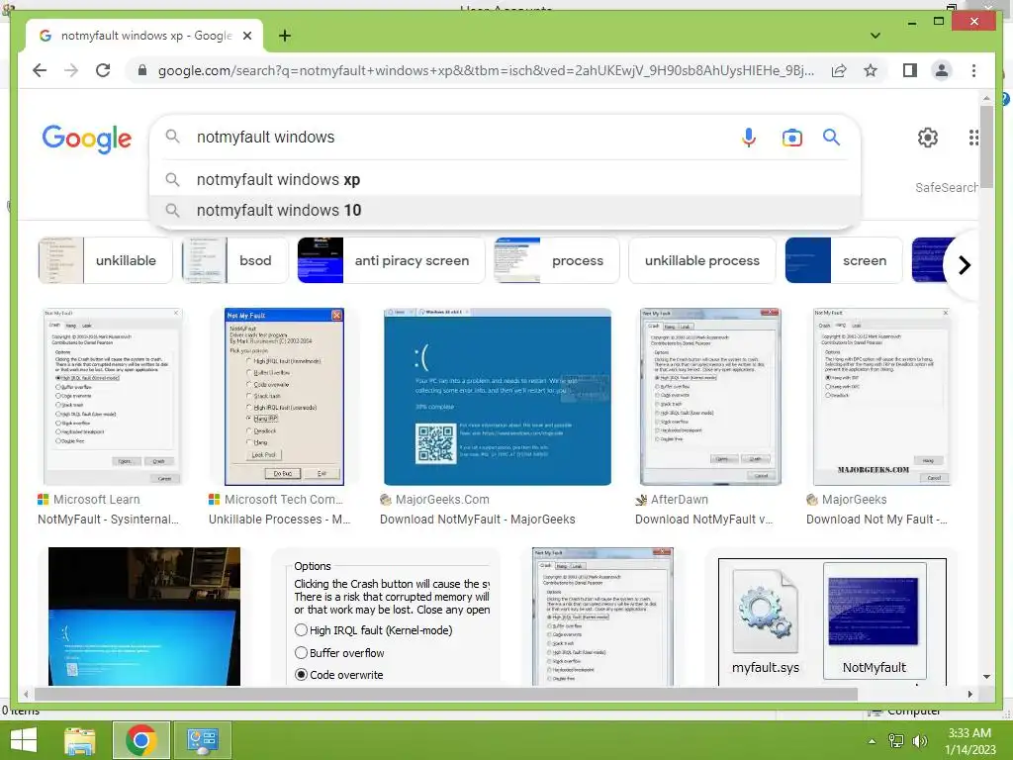The width and height of the screenshot is (1013, 760).
Task: Open 'Download NotMyFault - MajorGeeks' link
Action: point(478,520)
